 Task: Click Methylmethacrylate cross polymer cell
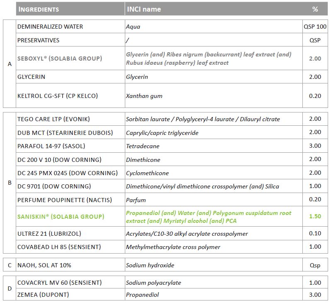214,247
